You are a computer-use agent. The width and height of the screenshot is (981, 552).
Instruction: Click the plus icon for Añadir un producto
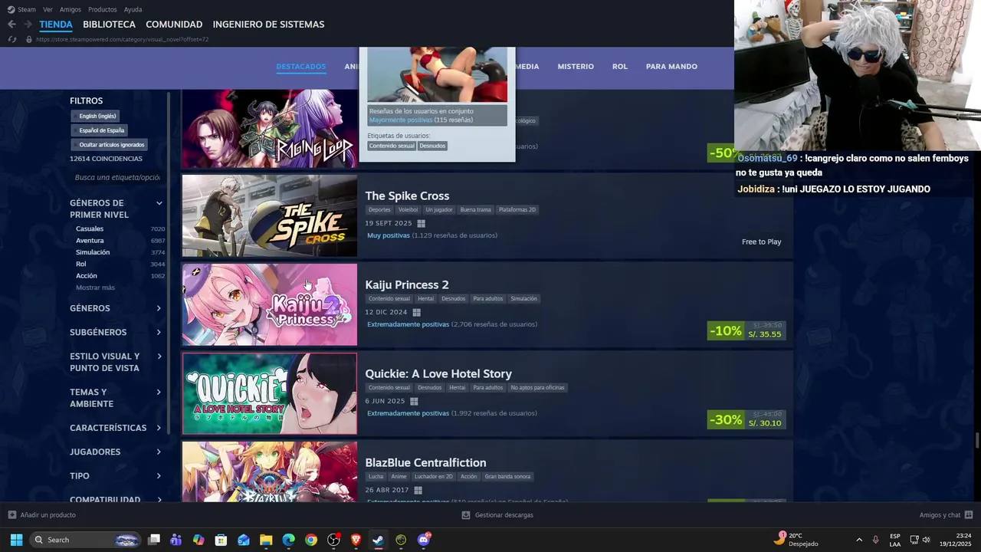click(x=12, y=515)
